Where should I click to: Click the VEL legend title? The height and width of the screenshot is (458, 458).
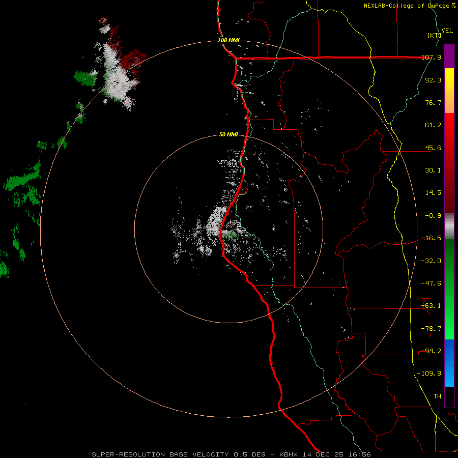click(x=447, y=31)
